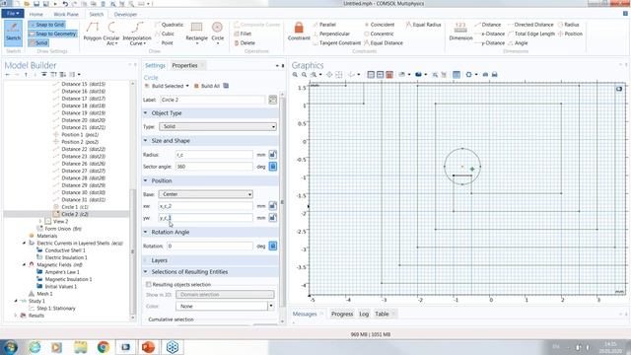Add a Radius dimension
This screenshot has width=631, height=355.
(x=568, y=25)
